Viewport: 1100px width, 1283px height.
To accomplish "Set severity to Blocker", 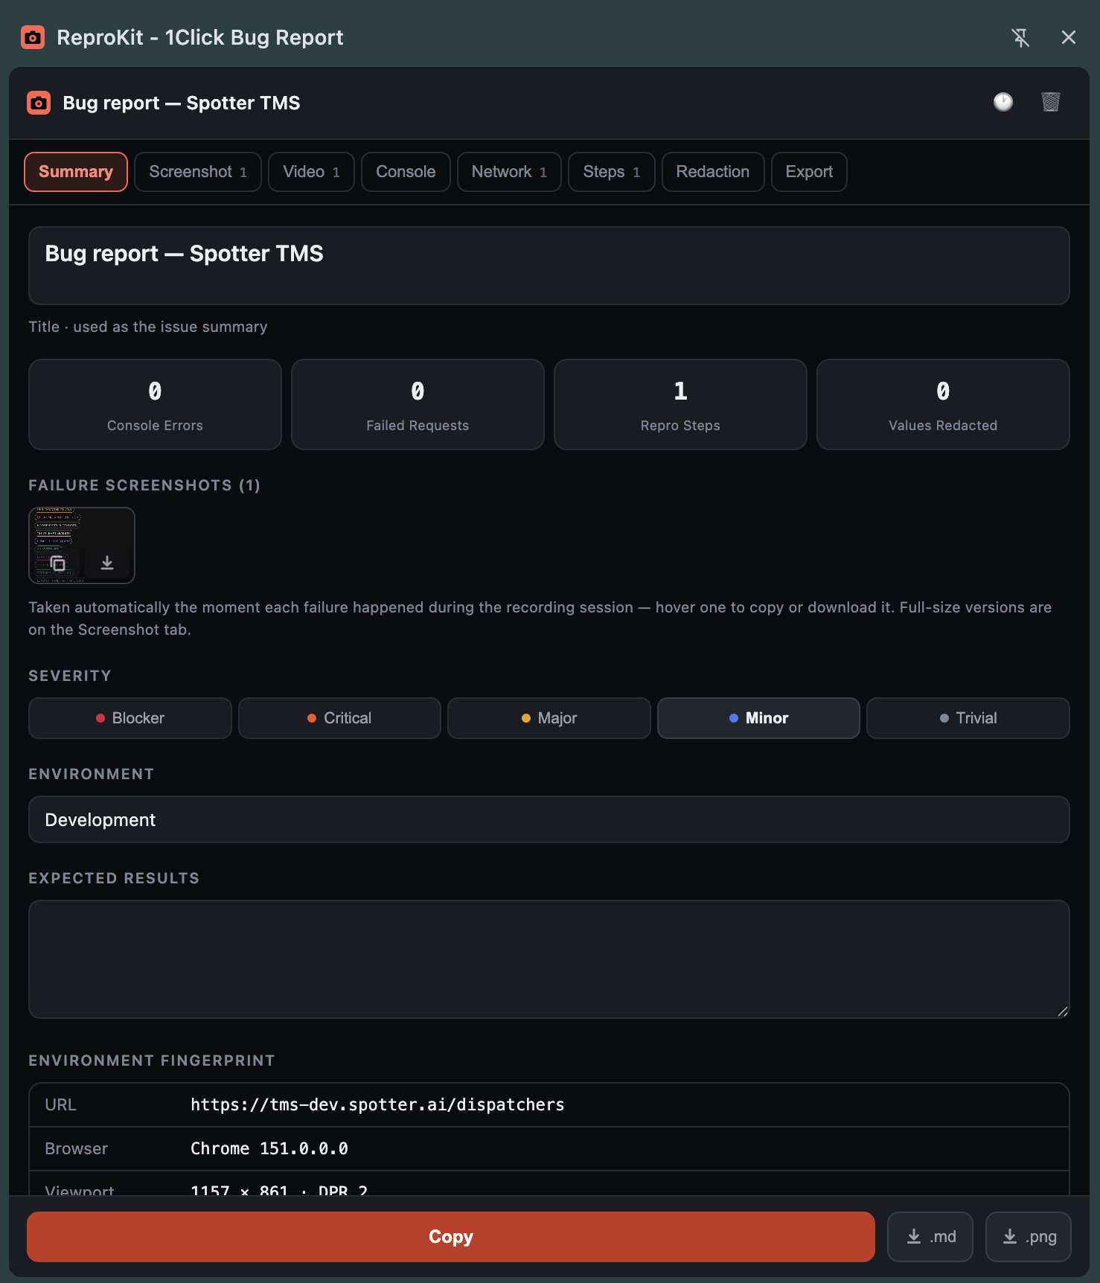I will pyautogui.click(x=130, y=718).
